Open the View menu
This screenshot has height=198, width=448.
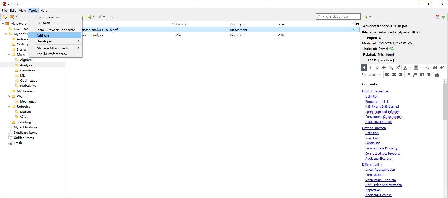[22, 11]
